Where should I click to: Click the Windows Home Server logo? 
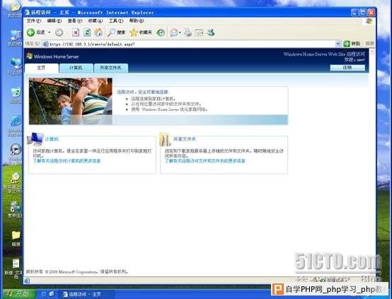click(x=53, y=57)
